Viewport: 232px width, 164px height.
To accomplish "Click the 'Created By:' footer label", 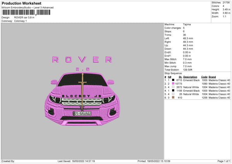I will pos(8,161).
